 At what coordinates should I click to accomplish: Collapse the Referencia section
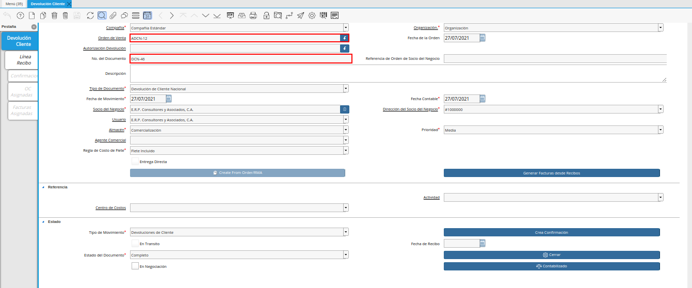(x=43, y=187)
